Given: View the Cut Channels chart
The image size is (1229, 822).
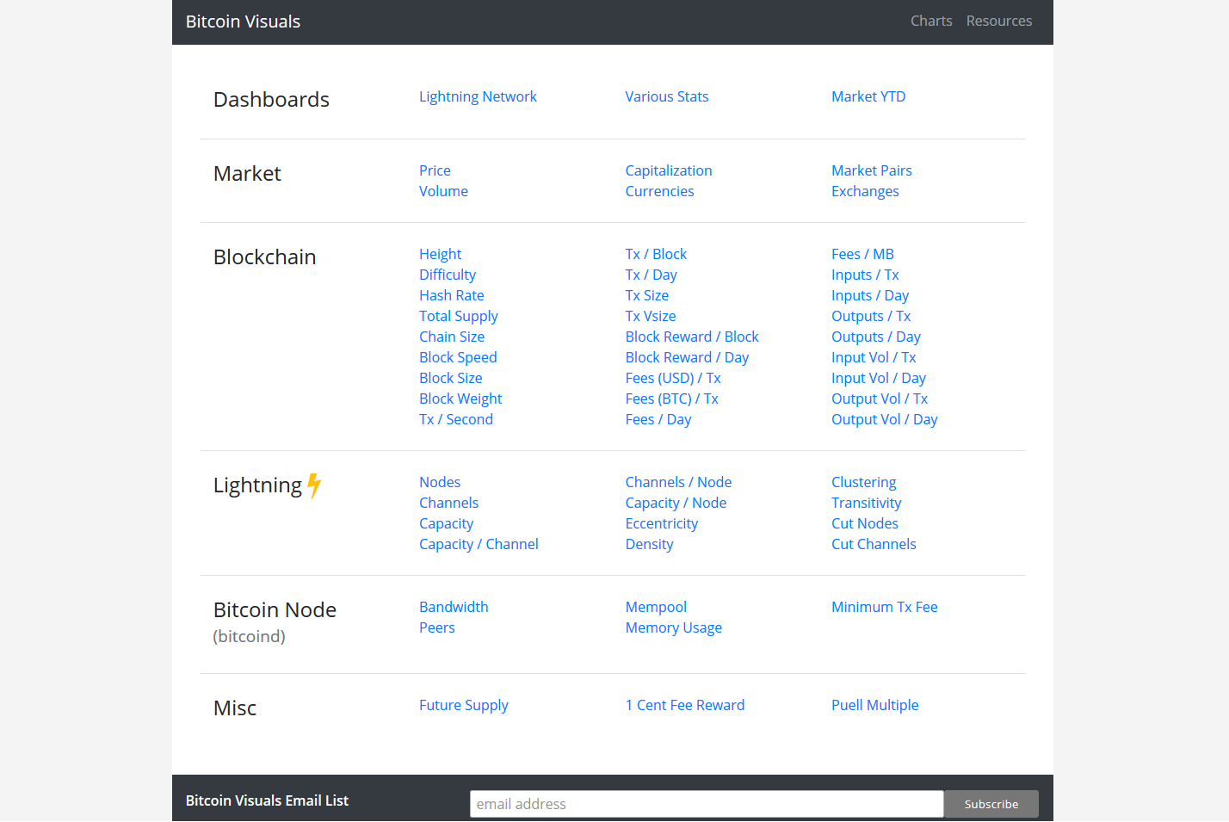Looking at the screenshot, I should click(x=874, y=544).
